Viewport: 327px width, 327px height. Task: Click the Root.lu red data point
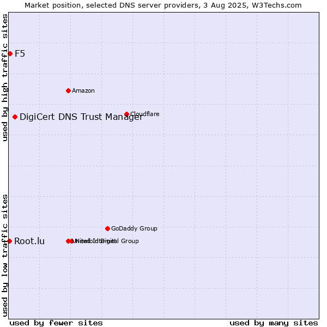[x=10, y=241]
